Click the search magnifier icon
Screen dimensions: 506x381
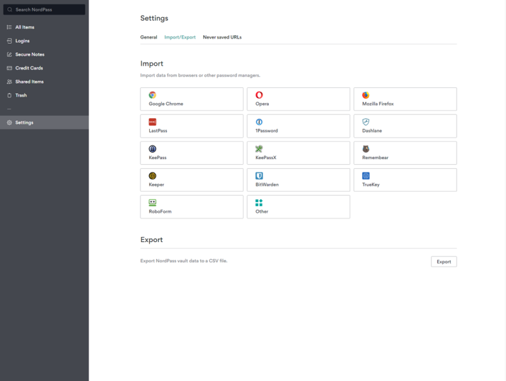tap(11, 9)
